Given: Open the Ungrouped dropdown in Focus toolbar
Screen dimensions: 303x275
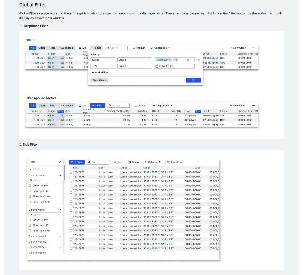Looking at the screenshot, I should [160, 48].
